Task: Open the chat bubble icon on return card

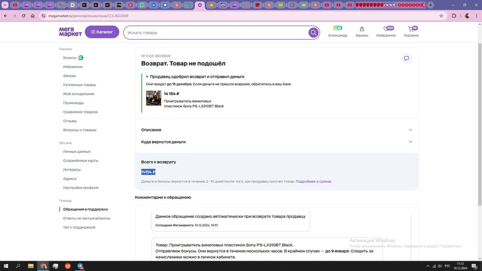Action: pyautogui.click(x=406, y=58)
